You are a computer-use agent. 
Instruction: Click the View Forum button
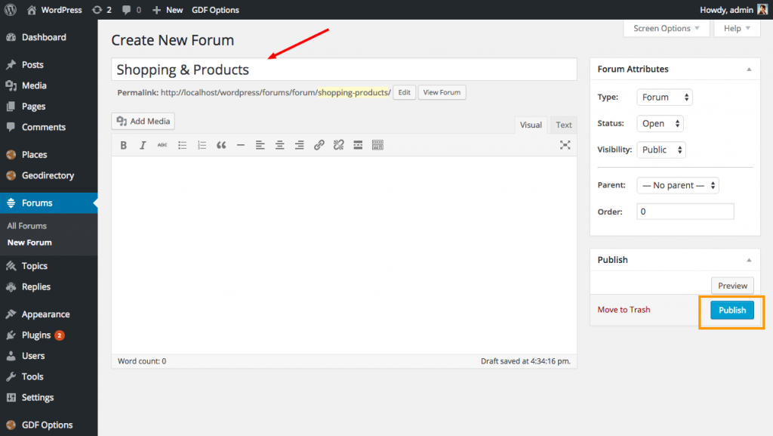coord(442,92)
